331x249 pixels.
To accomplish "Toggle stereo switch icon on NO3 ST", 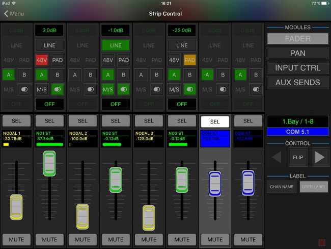I will 190,89.
